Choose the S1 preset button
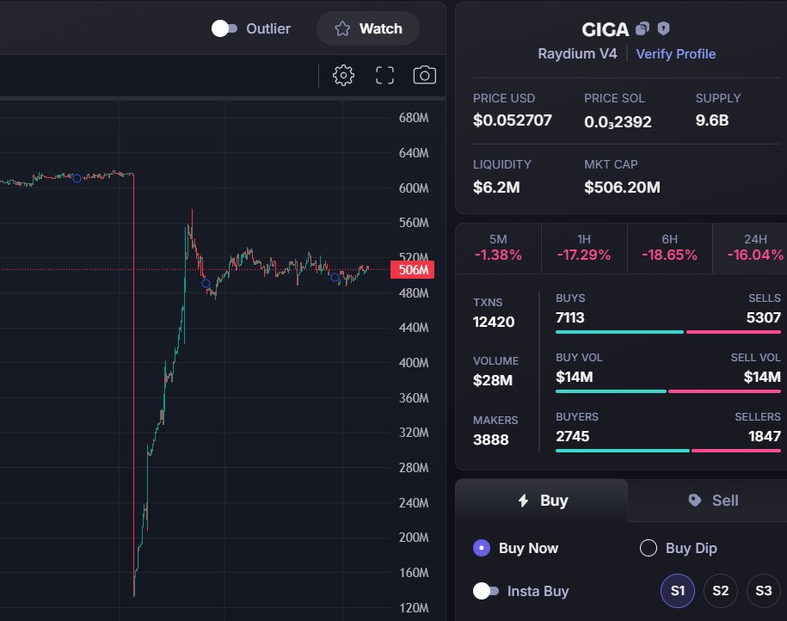Screen dimensions: 787x621 (x=678, y=591)
